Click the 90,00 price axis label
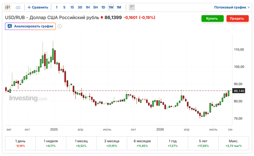Viewport: 254px width, 156px height. (x=238, y=84)
